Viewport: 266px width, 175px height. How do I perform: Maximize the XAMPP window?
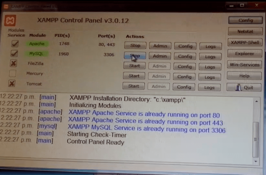(x=242, y=5)
